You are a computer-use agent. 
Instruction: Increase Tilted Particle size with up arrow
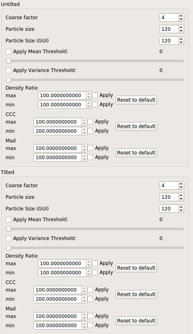pos(181,195)
